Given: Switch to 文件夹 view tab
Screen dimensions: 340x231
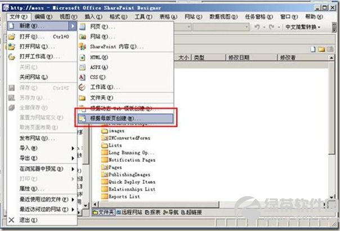Looking at the screenshot, I should (x=103, y=212).
